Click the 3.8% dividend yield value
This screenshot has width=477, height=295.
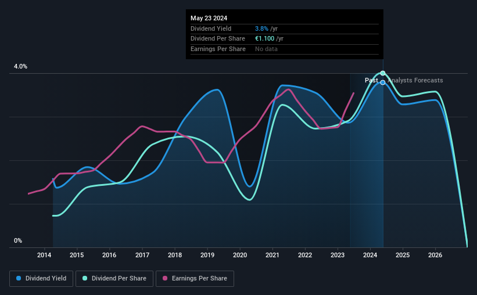tap(261, 28)
